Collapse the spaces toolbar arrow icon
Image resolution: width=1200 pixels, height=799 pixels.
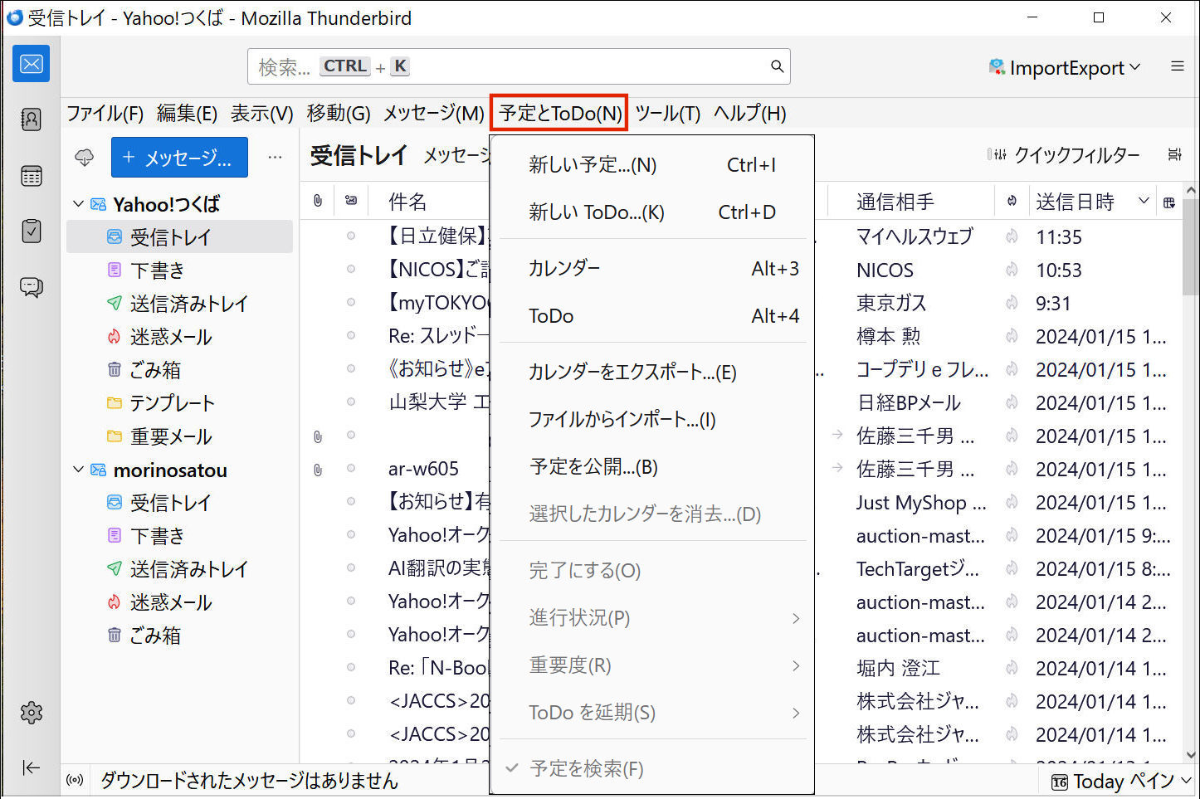[x=31, y=767]
